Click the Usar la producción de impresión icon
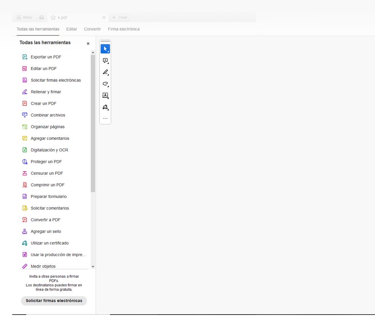Viewport: 375px width, 318px height. click(24, 255)
